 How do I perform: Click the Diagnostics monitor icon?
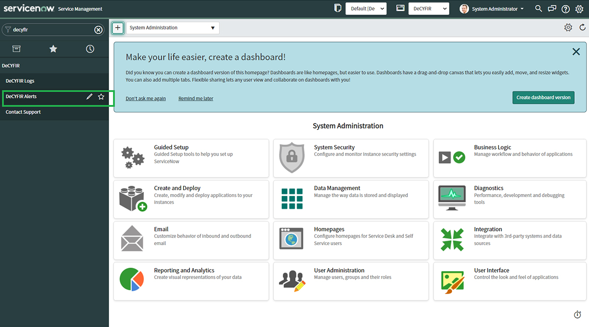(452, 199)
